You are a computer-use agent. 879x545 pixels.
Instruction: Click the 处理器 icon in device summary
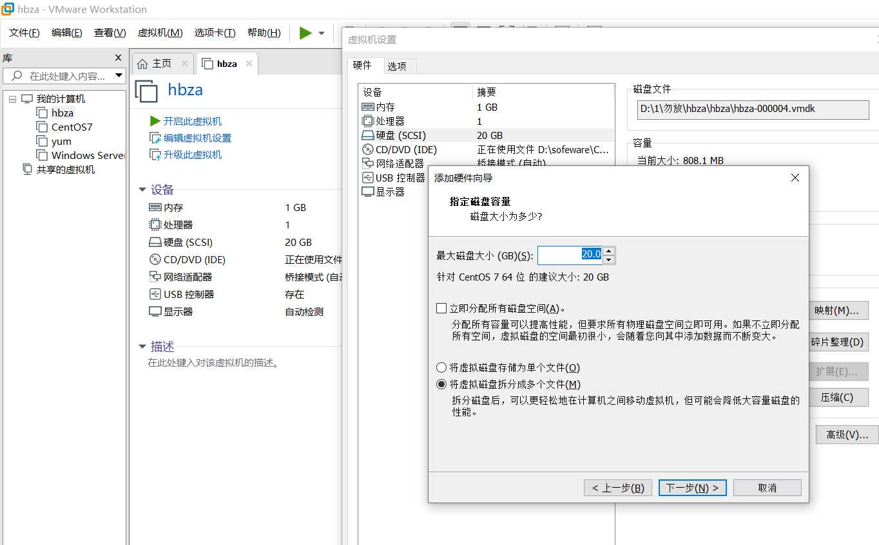click(x=155, y=225)
